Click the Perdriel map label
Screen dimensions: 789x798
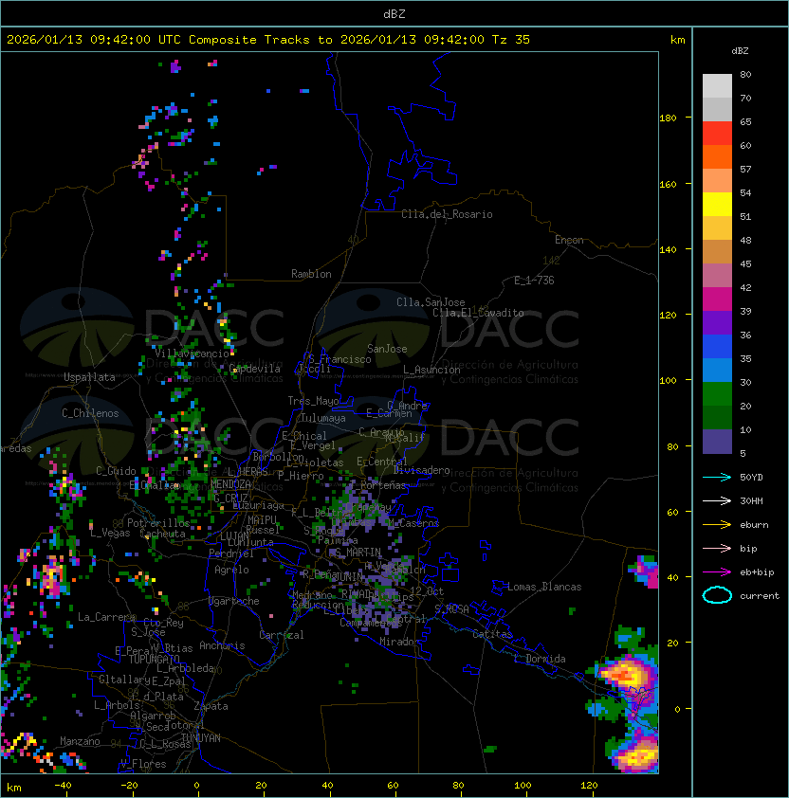pyautogui.click(x=231, y=553)
